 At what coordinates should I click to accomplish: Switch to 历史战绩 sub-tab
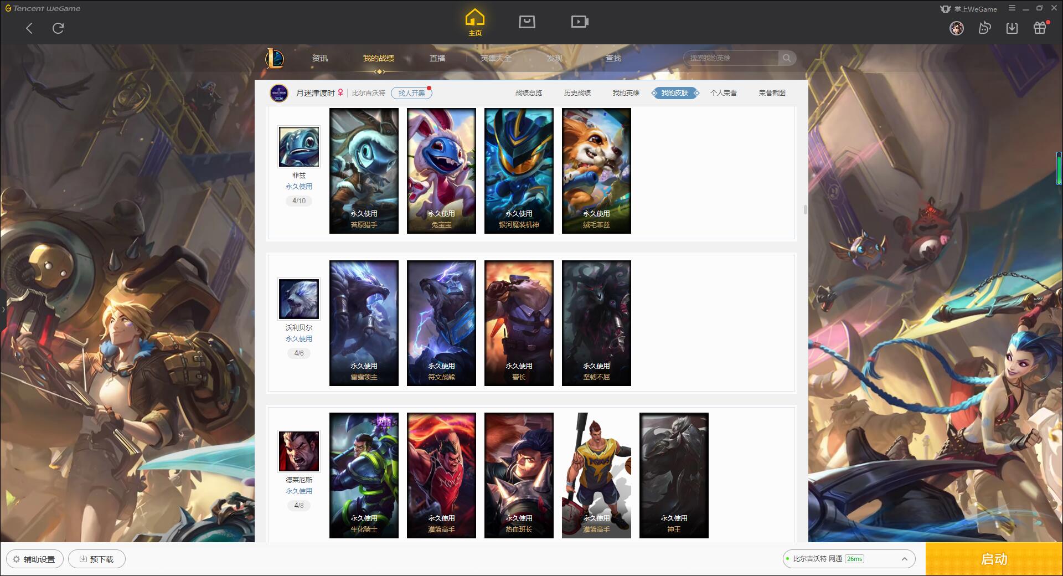coord(577,93)
